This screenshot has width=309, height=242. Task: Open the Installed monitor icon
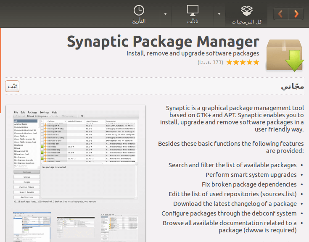193,11
